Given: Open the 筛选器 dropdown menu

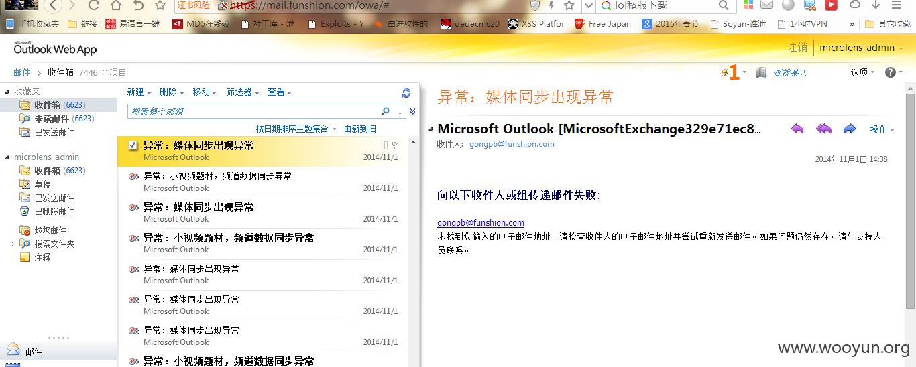Looking at the screenshot, I should tap(242, 92).
